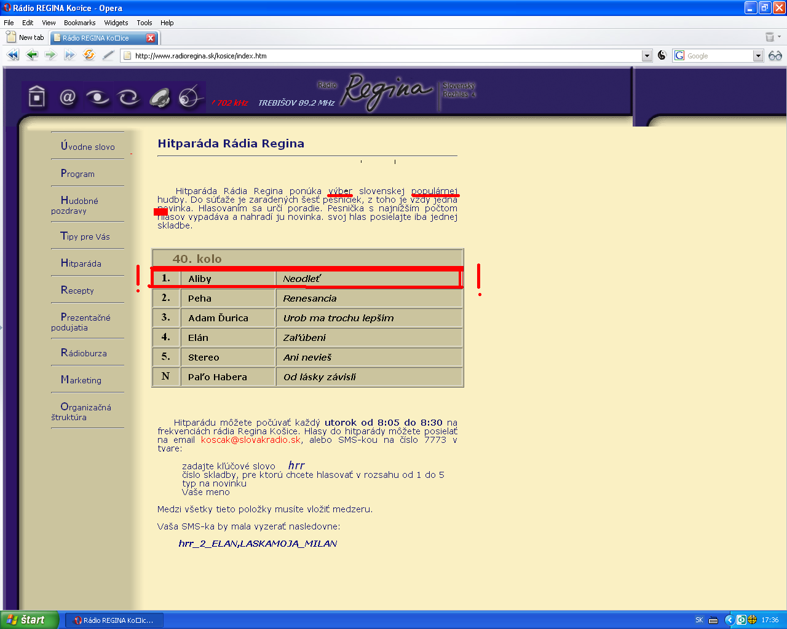This screenshot has width=787, height=629.
Task: Open the dropdown arrow next to trash can
Action: pos(780,37)
